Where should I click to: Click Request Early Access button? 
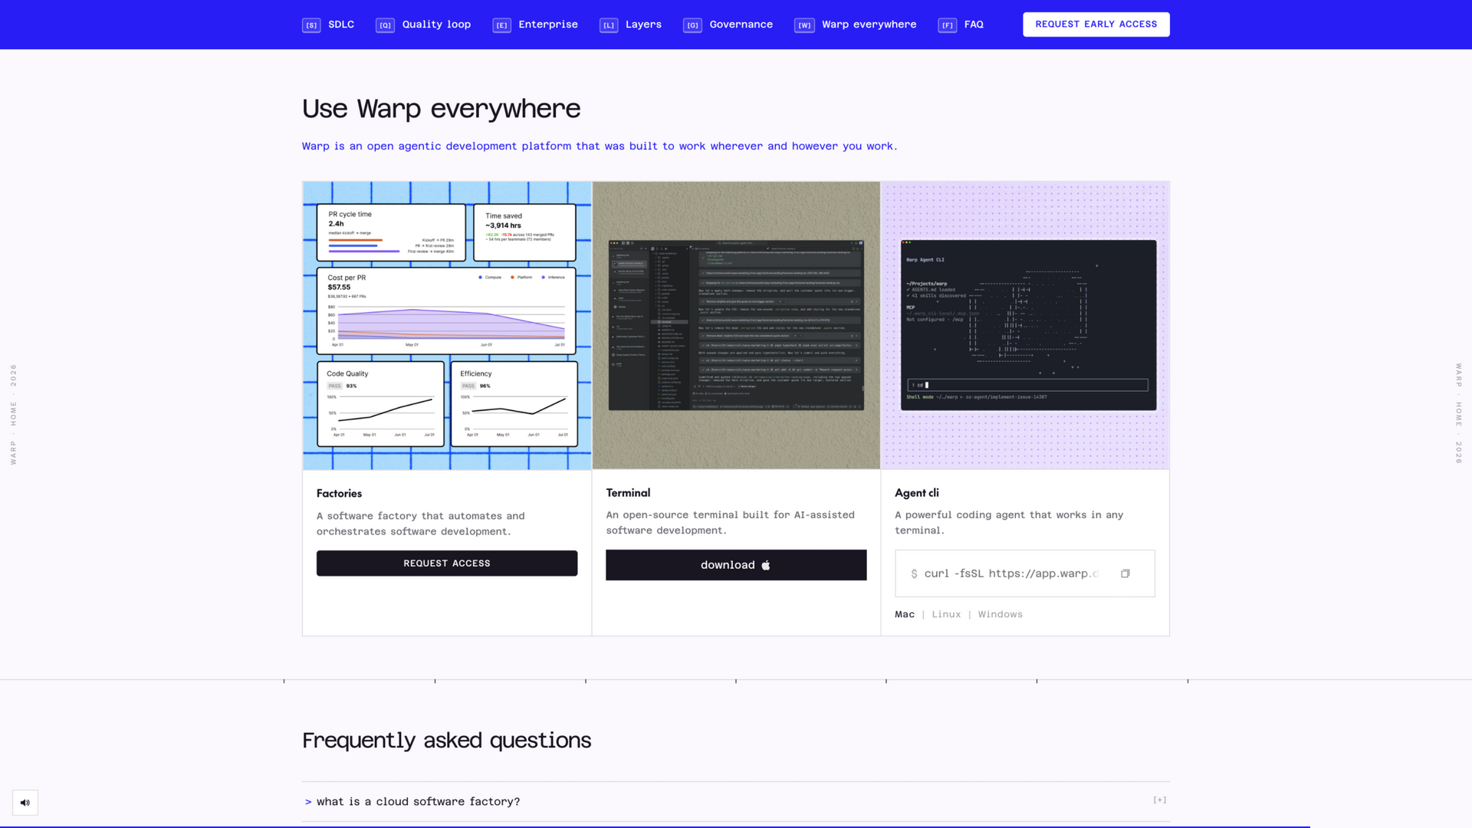click(x=1096, y=25)
